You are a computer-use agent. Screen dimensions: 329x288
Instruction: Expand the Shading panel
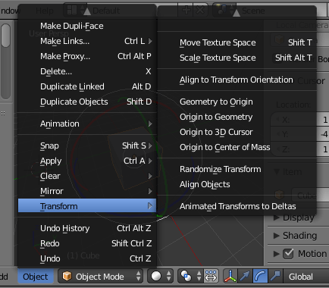point(277,236)
